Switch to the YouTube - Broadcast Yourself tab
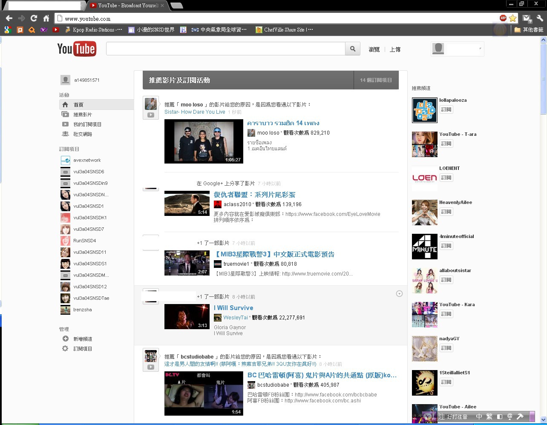 (x=127, y=6)
